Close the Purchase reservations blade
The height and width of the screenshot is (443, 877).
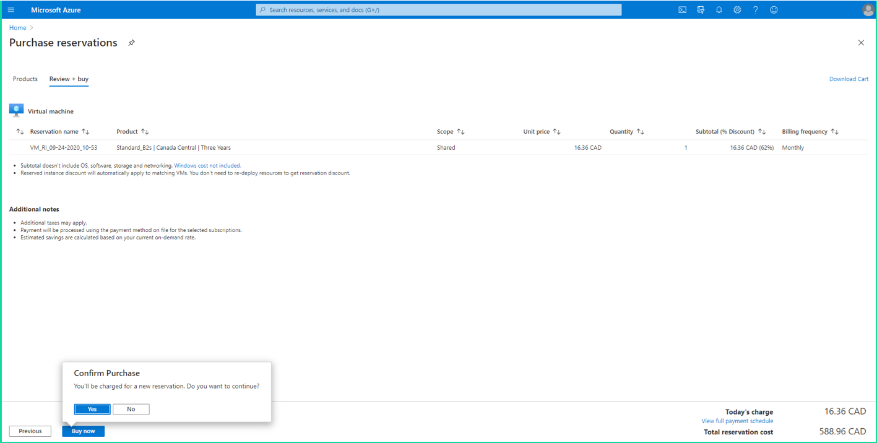point(861,43)
